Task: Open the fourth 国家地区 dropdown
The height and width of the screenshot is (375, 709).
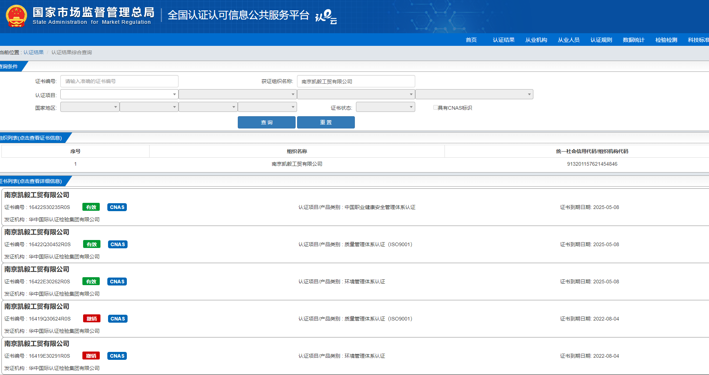Action: click(x=267, y=107)
